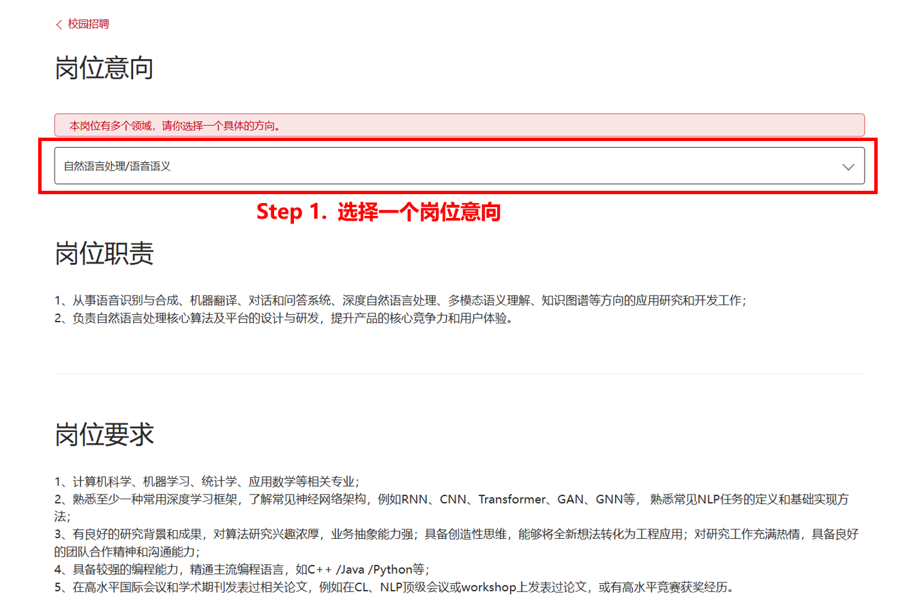Click the horizontal divider above 岗位要求
The image size is (922, 605).
(459, 373)
